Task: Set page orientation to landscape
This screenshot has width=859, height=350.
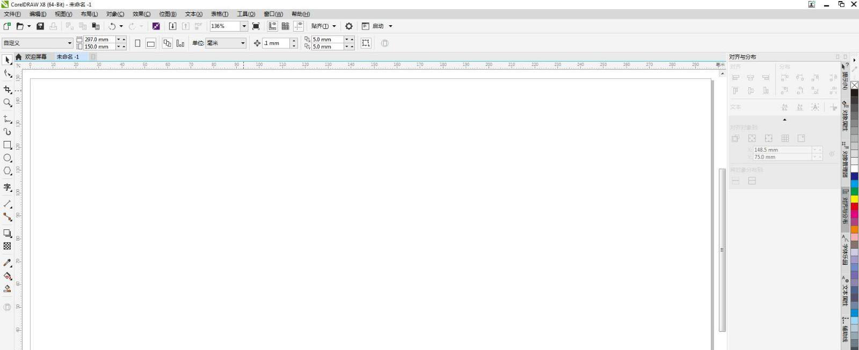Action: click(x=151, y=43)
